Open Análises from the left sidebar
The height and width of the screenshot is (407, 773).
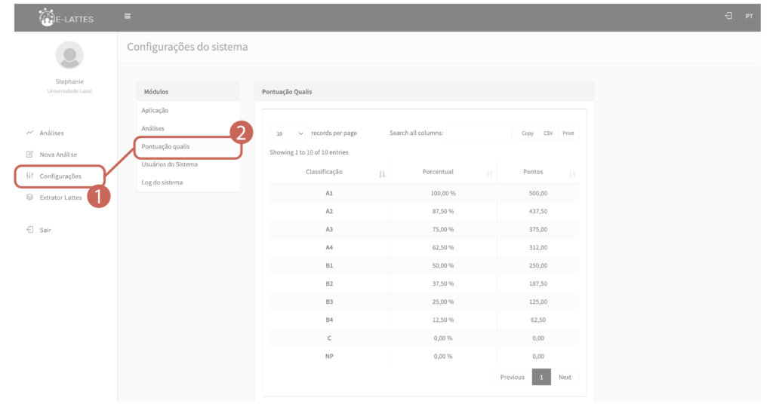point(51,133)
